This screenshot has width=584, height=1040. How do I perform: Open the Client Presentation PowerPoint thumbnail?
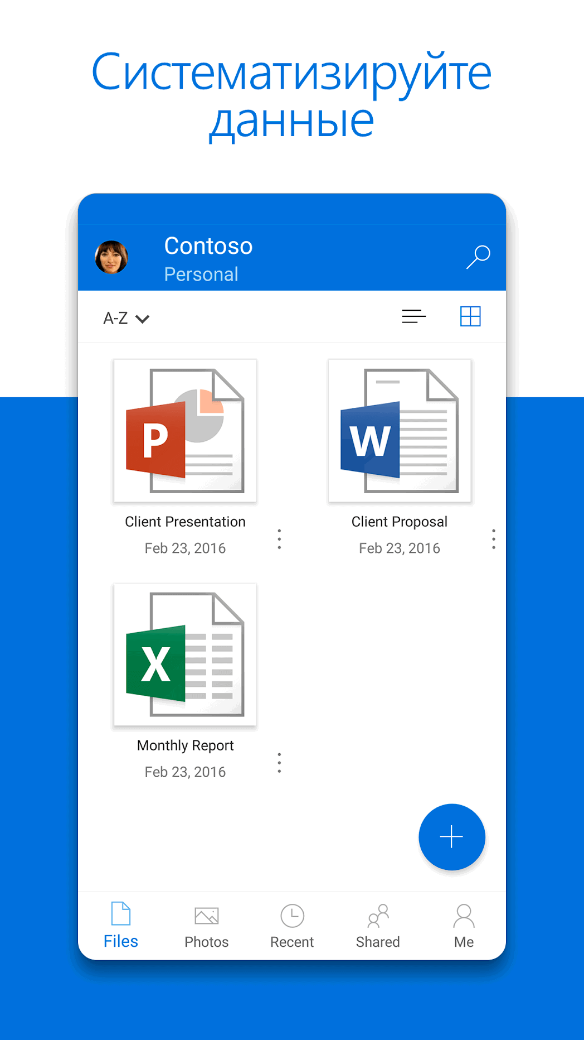point(185,431)
